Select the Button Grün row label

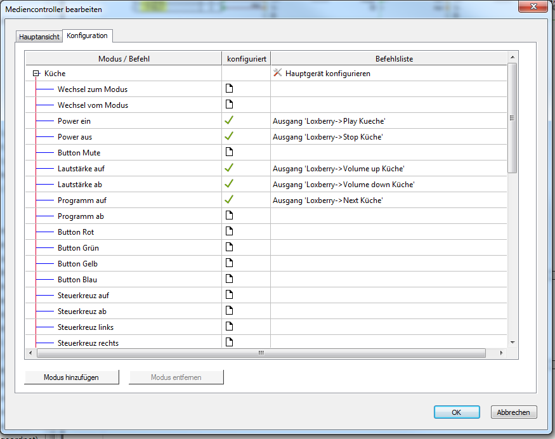[79, 248]
